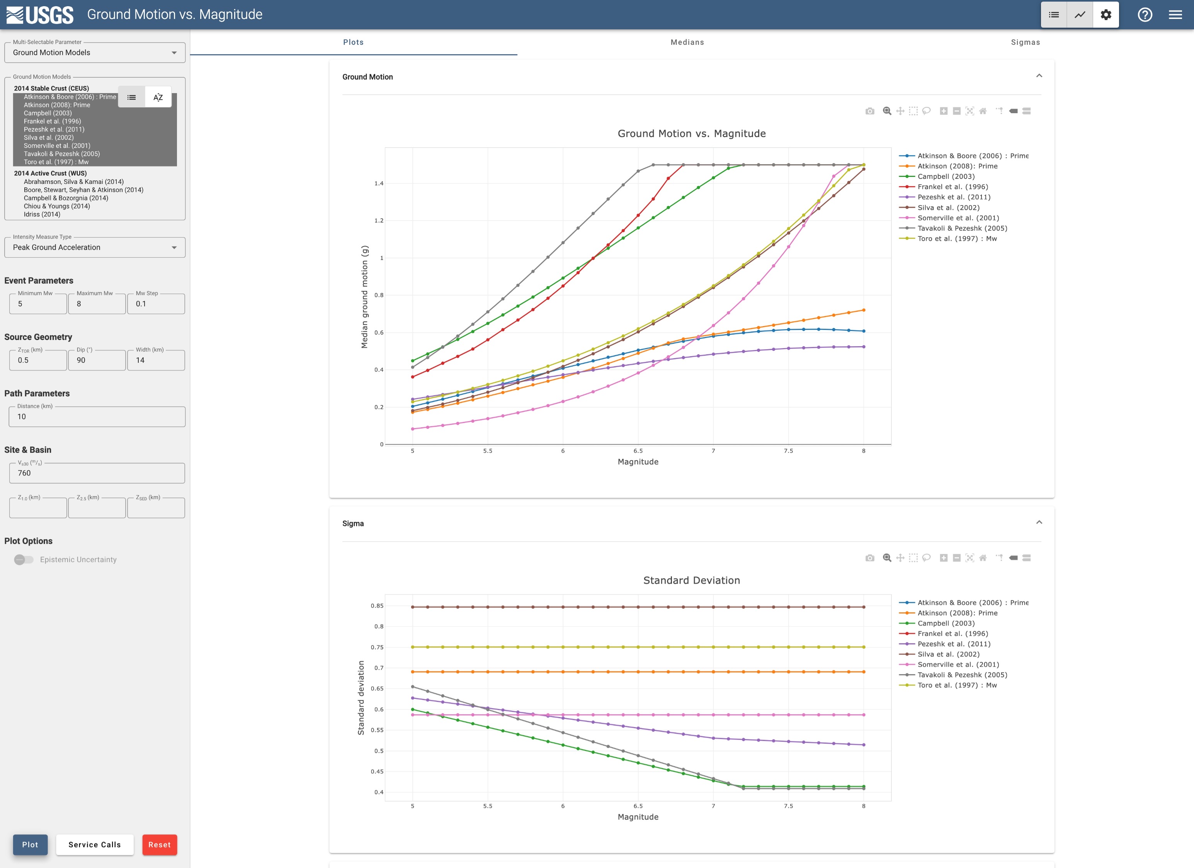This screenshot has height=868, width=1194.
Task: Select Abrahamson, Silva & Kamai (2014) model
Action: click(95, 182)
